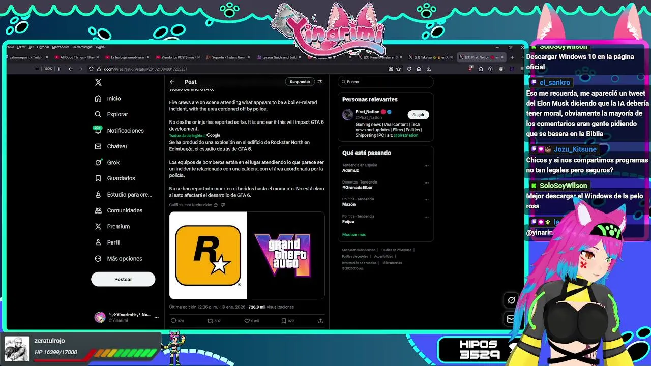651x366 pixels.
Task: Go back using browser back arrow
Action: click(x=70, y=69)
